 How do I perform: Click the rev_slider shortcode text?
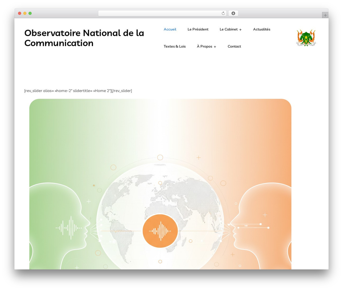click(x=78, y=91)
